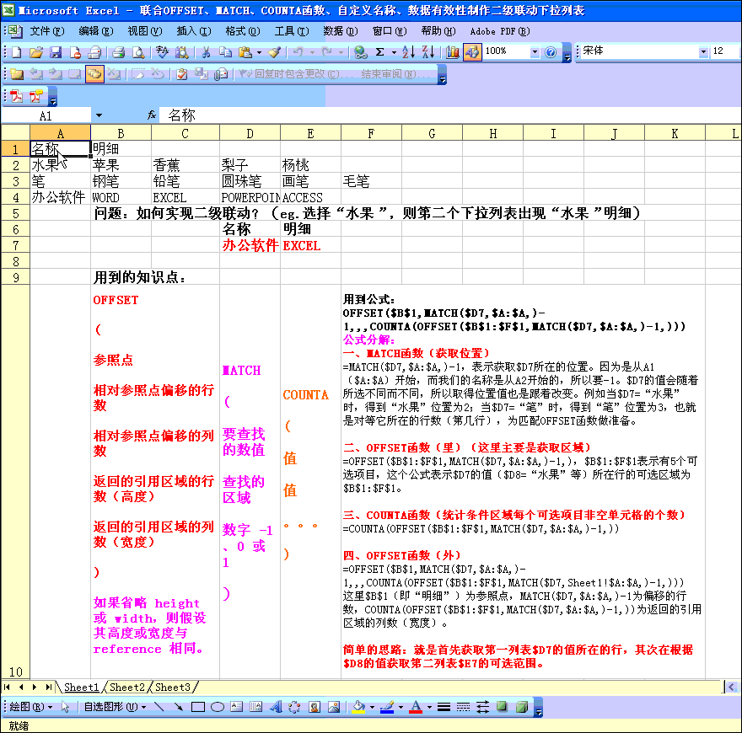Image resolution: width=742 pixels, height=733 pixels.
Task: Insert WordArt from the drawing toolbar
Action: [274, 707]
